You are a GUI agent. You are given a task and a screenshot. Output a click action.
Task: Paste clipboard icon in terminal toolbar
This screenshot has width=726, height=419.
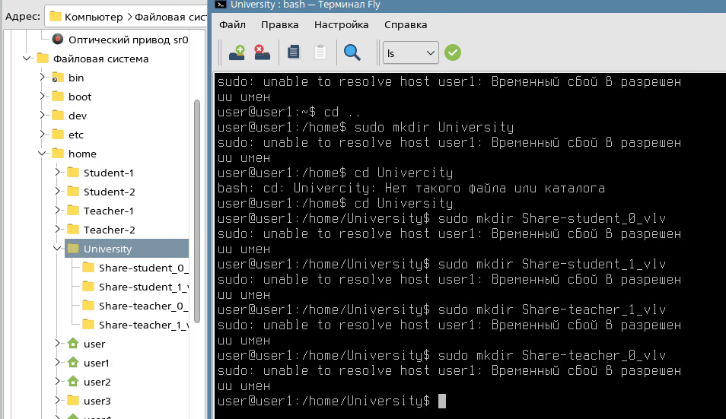[x=320, y=52]
